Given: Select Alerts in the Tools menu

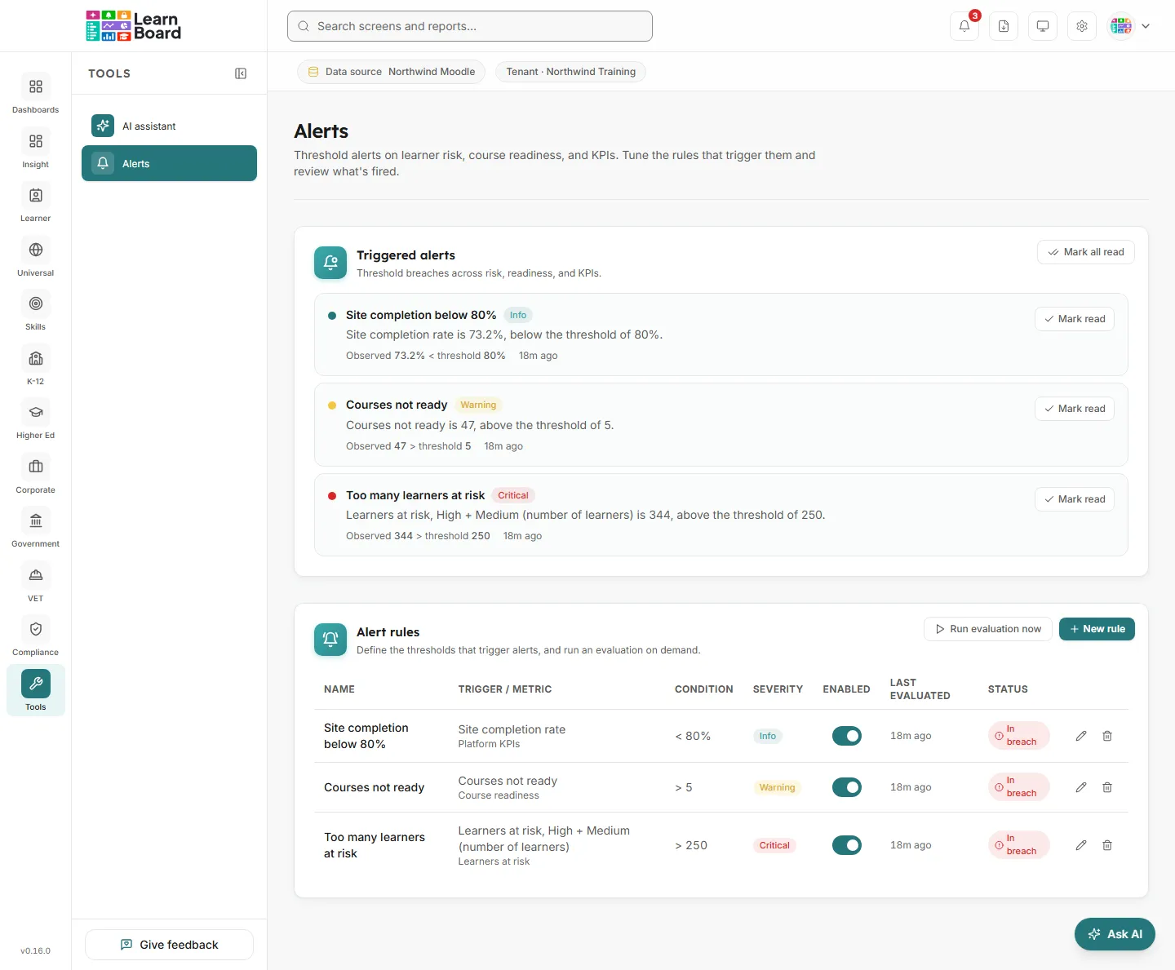Looking at the screenshot, I should (x=169, y=163).
